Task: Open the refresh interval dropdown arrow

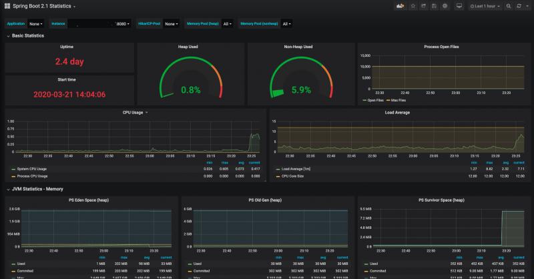Action: tap(527, 6)
